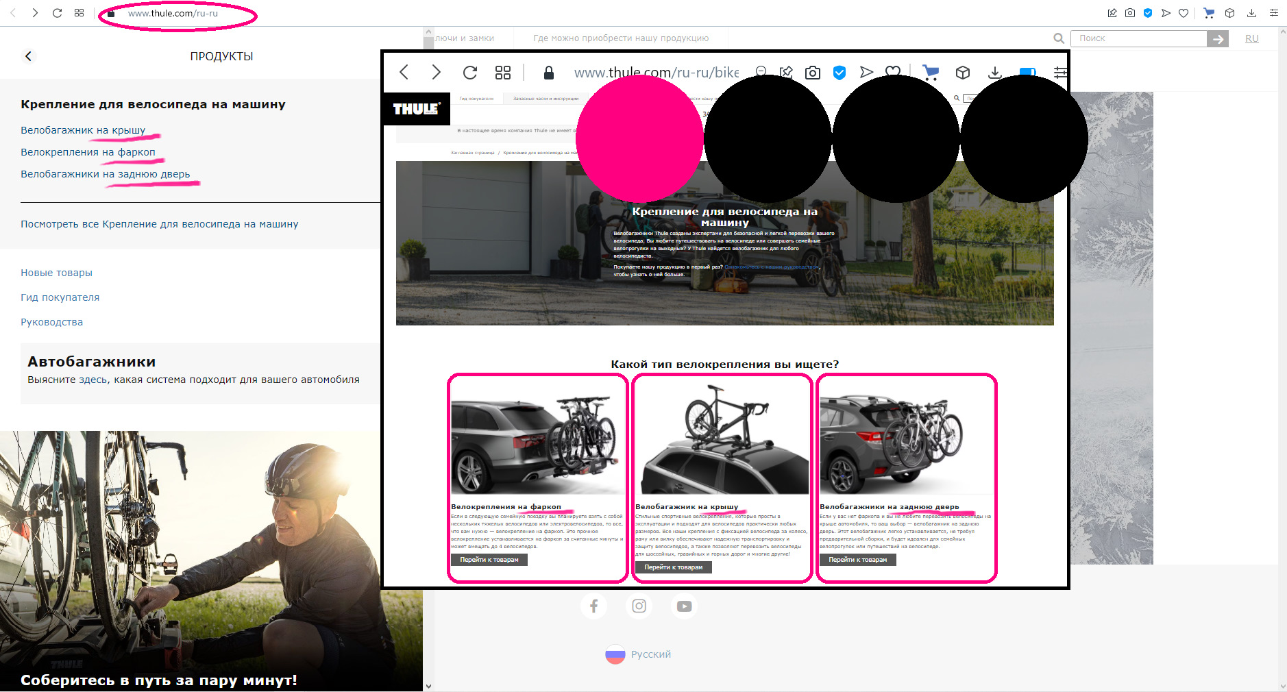Go back using the main browser's back arrow
1287x692 pixels.
tap(13, 13)
